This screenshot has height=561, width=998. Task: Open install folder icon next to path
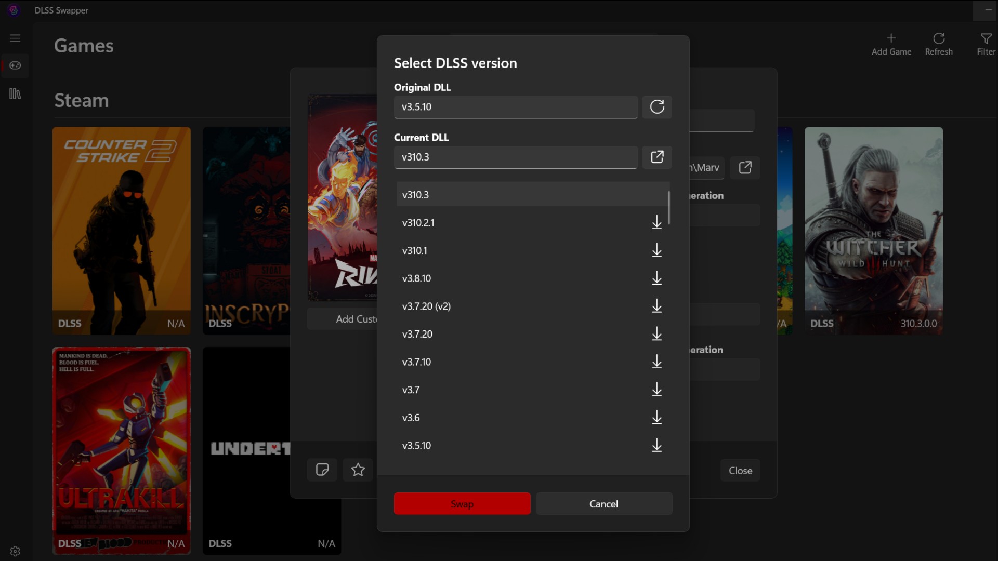click(745, 168)
